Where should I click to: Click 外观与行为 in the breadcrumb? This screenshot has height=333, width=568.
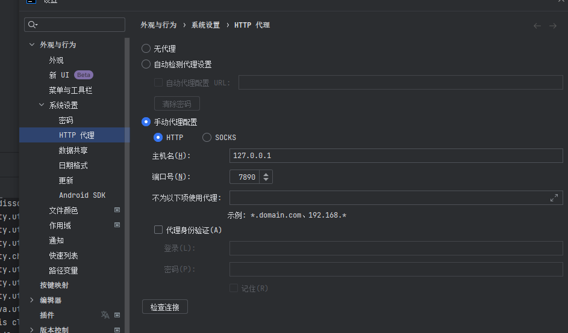[158, 25]
